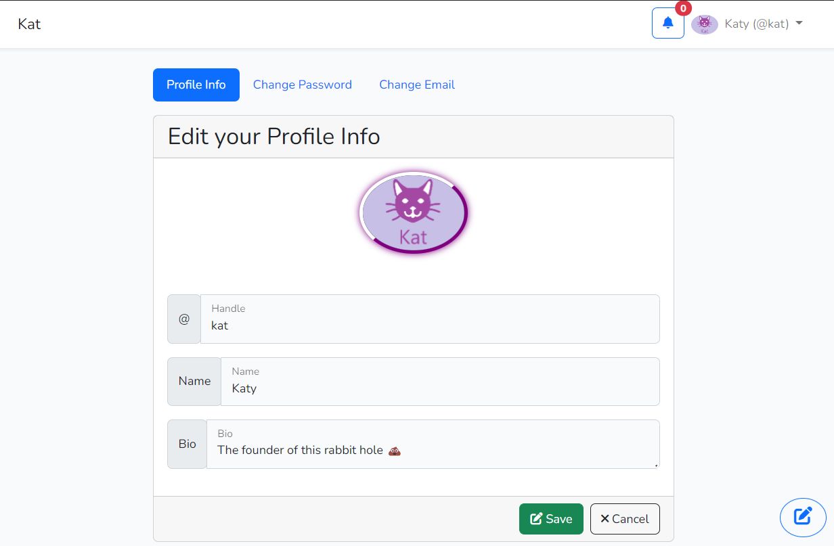Screen dimensions: 834x546
Task: Click the Kat brand link
Action: (x=29, y=24)
